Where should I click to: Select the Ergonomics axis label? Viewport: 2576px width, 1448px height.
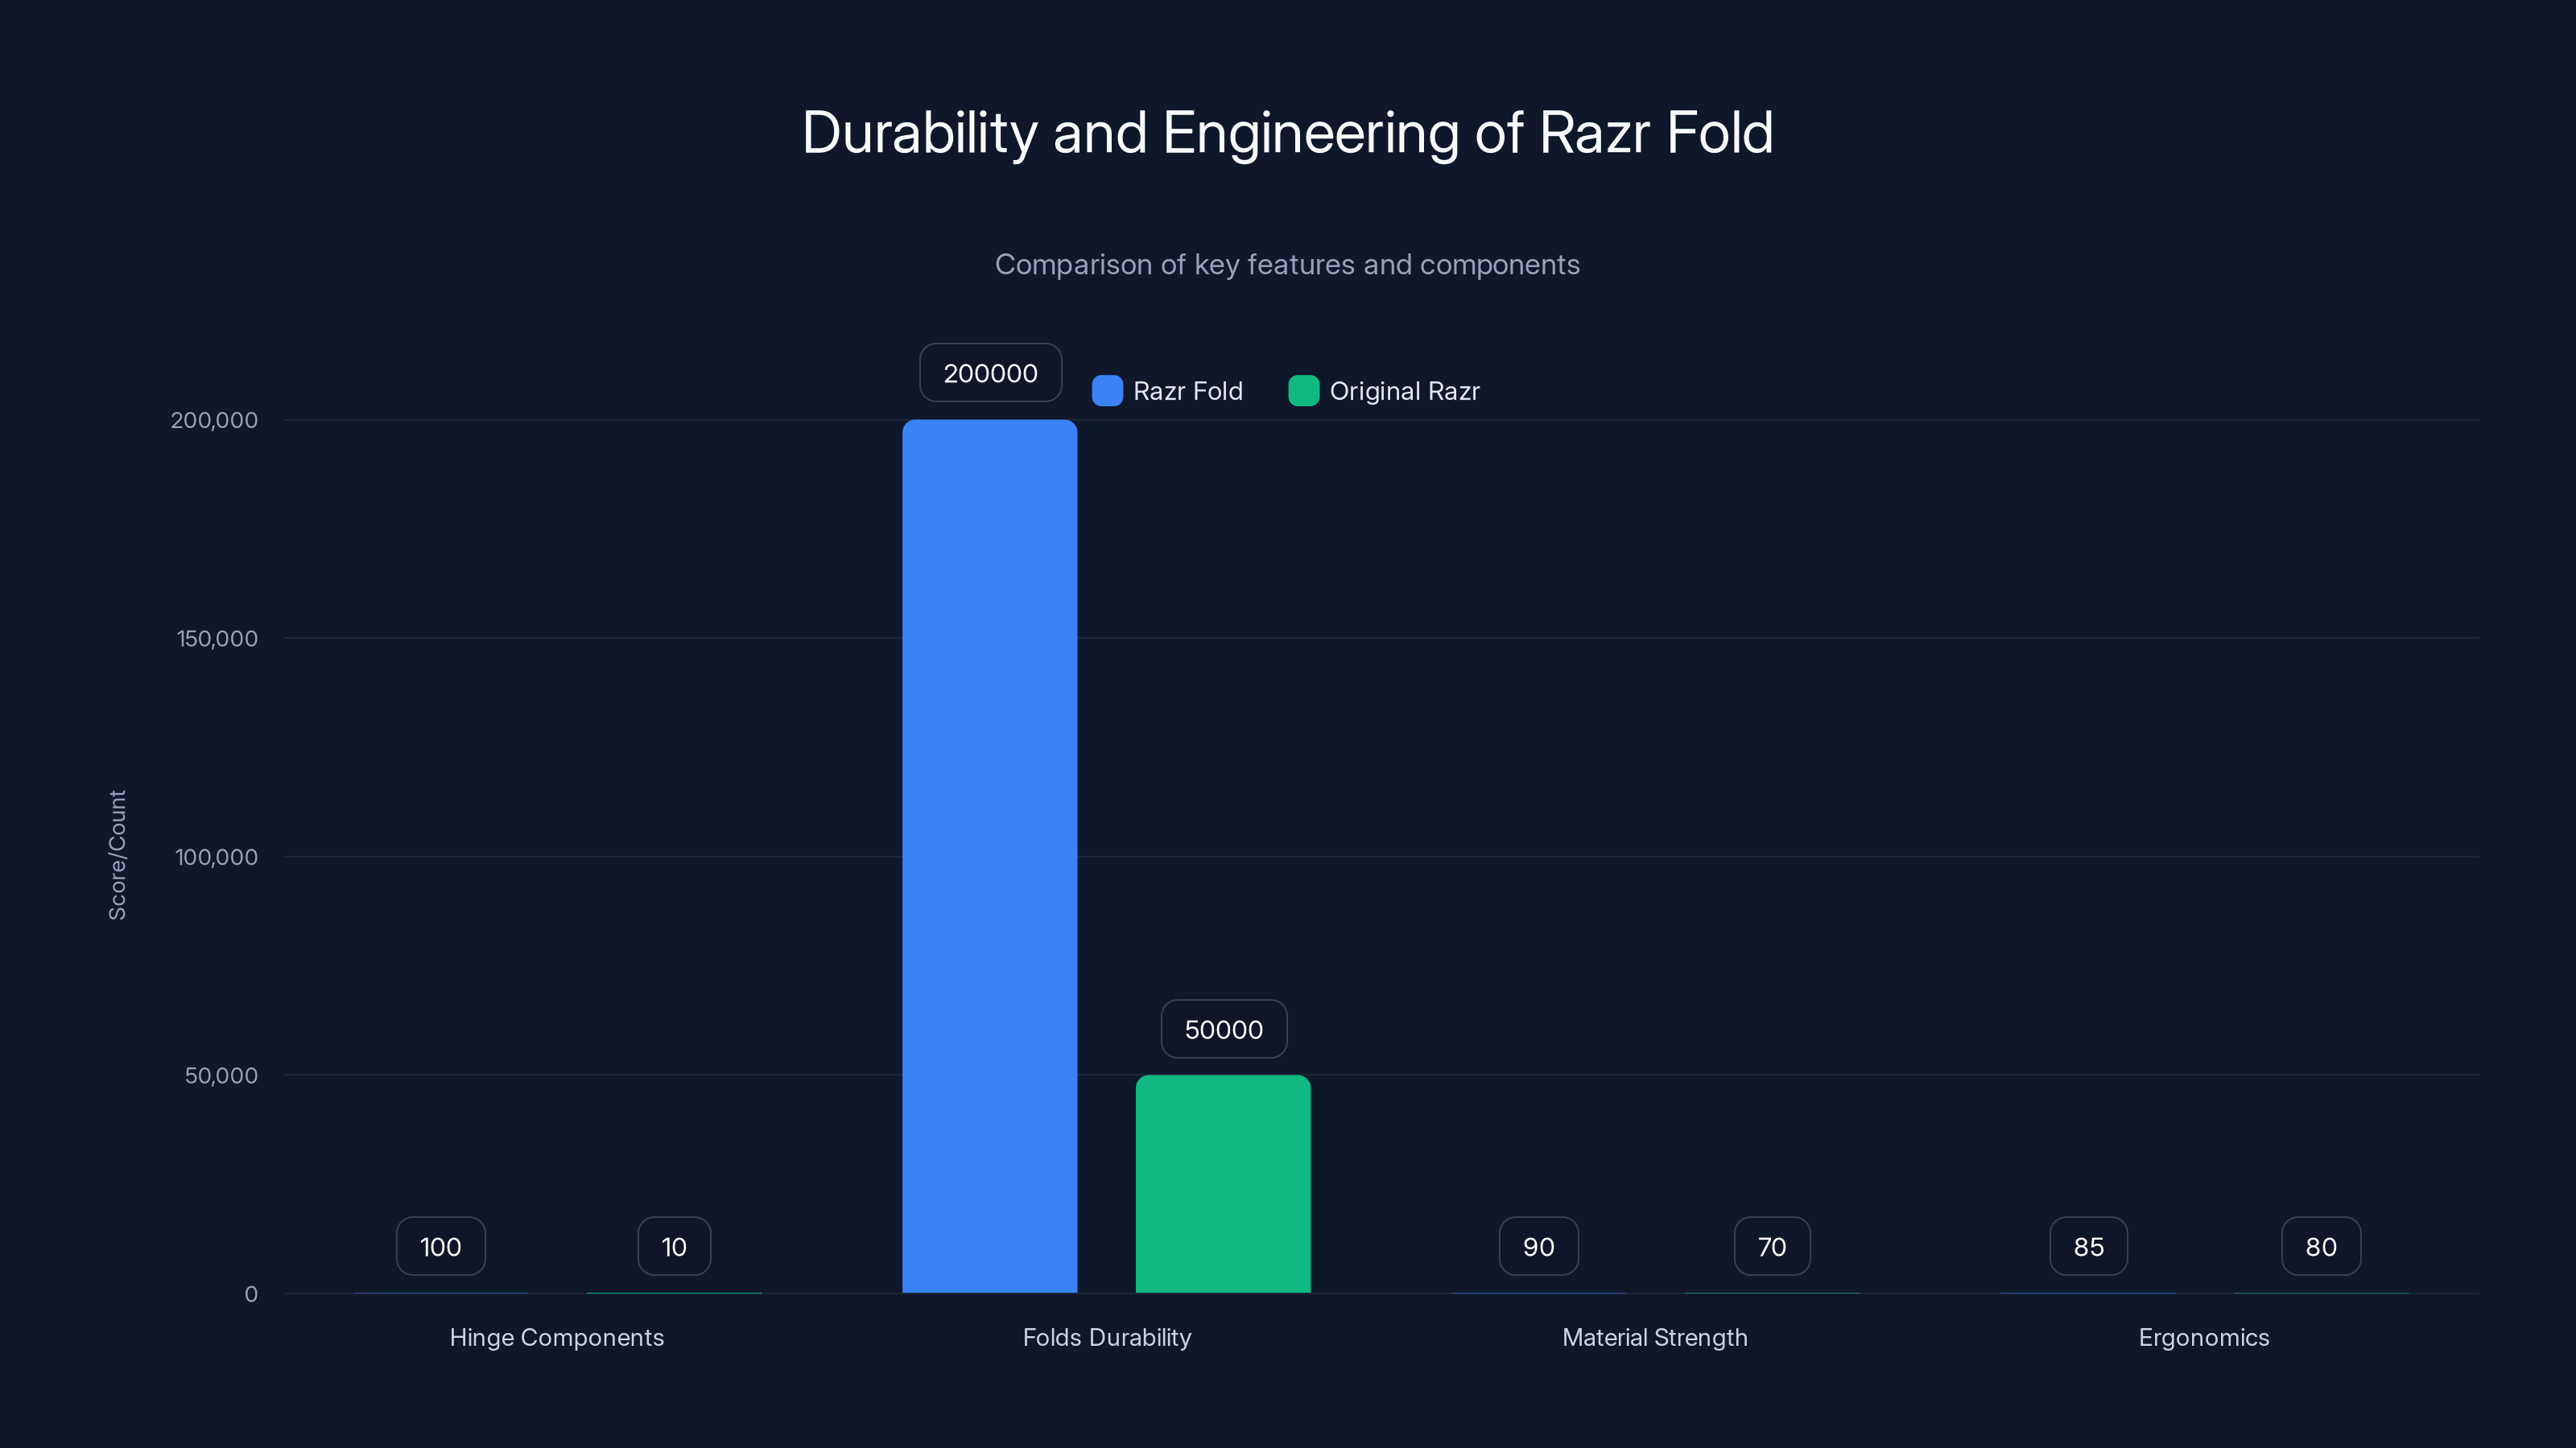coord(2203,1337)
